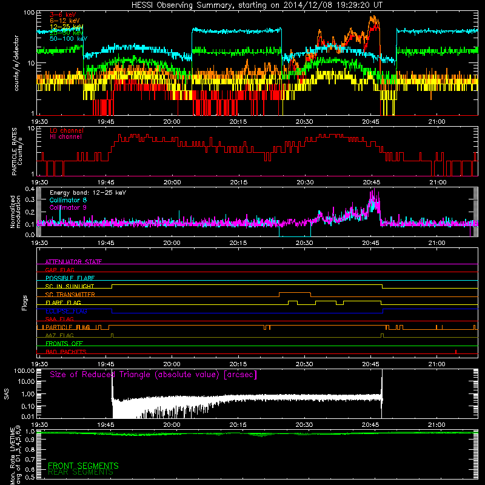Click the 'Normalized modulation' axis label
485x485 pixels.
coord(15,212)
